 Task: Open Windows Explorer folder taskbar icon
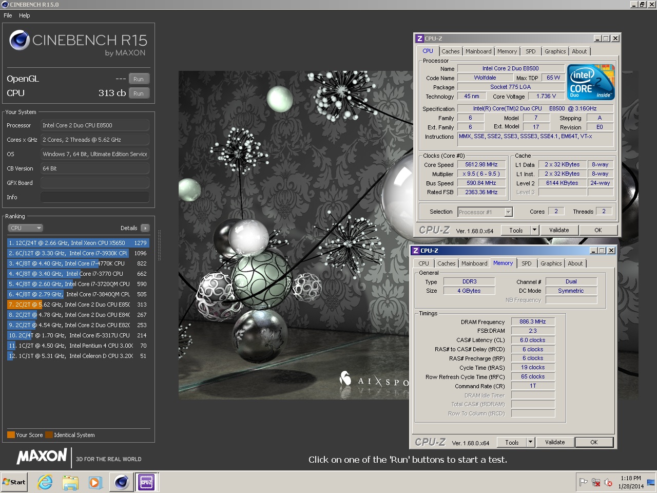70,482
